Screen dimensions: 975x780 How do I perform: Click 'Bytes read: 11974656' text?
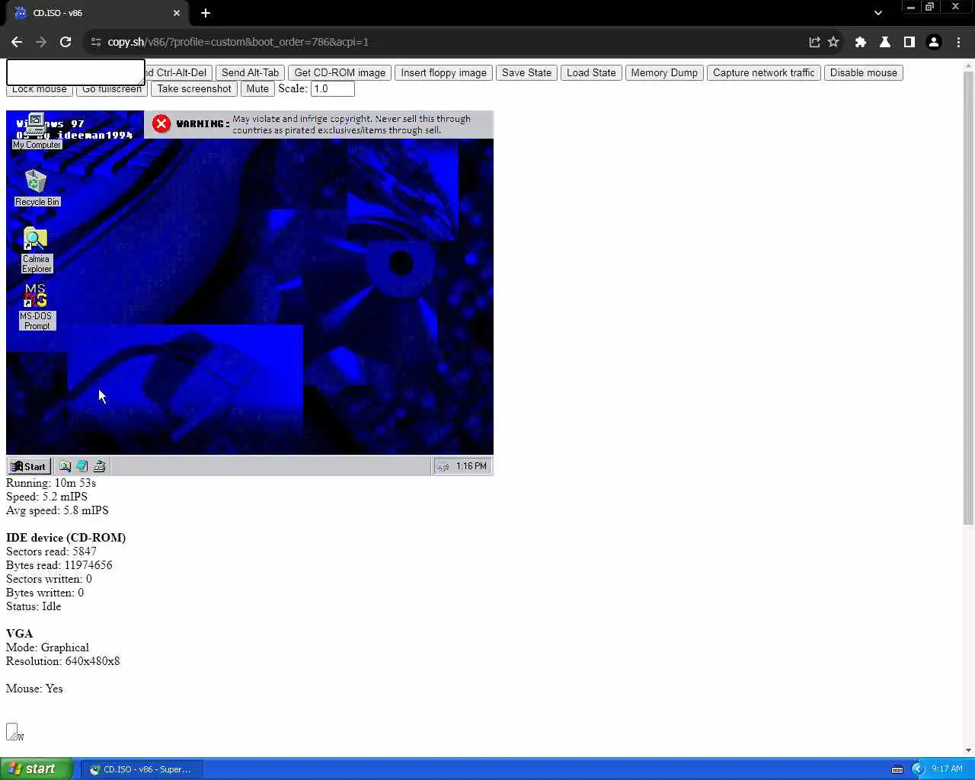click(59, 565)
